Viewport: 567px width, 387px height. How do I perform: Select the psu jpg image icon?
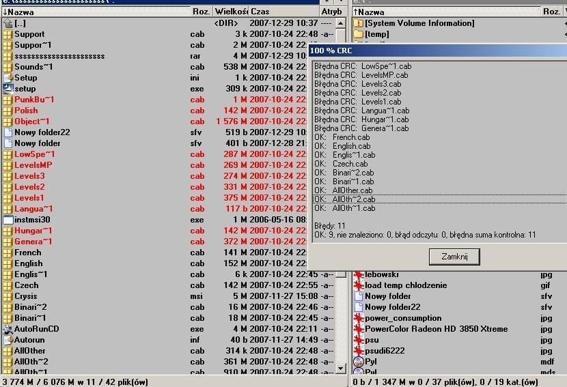(359, 340)
